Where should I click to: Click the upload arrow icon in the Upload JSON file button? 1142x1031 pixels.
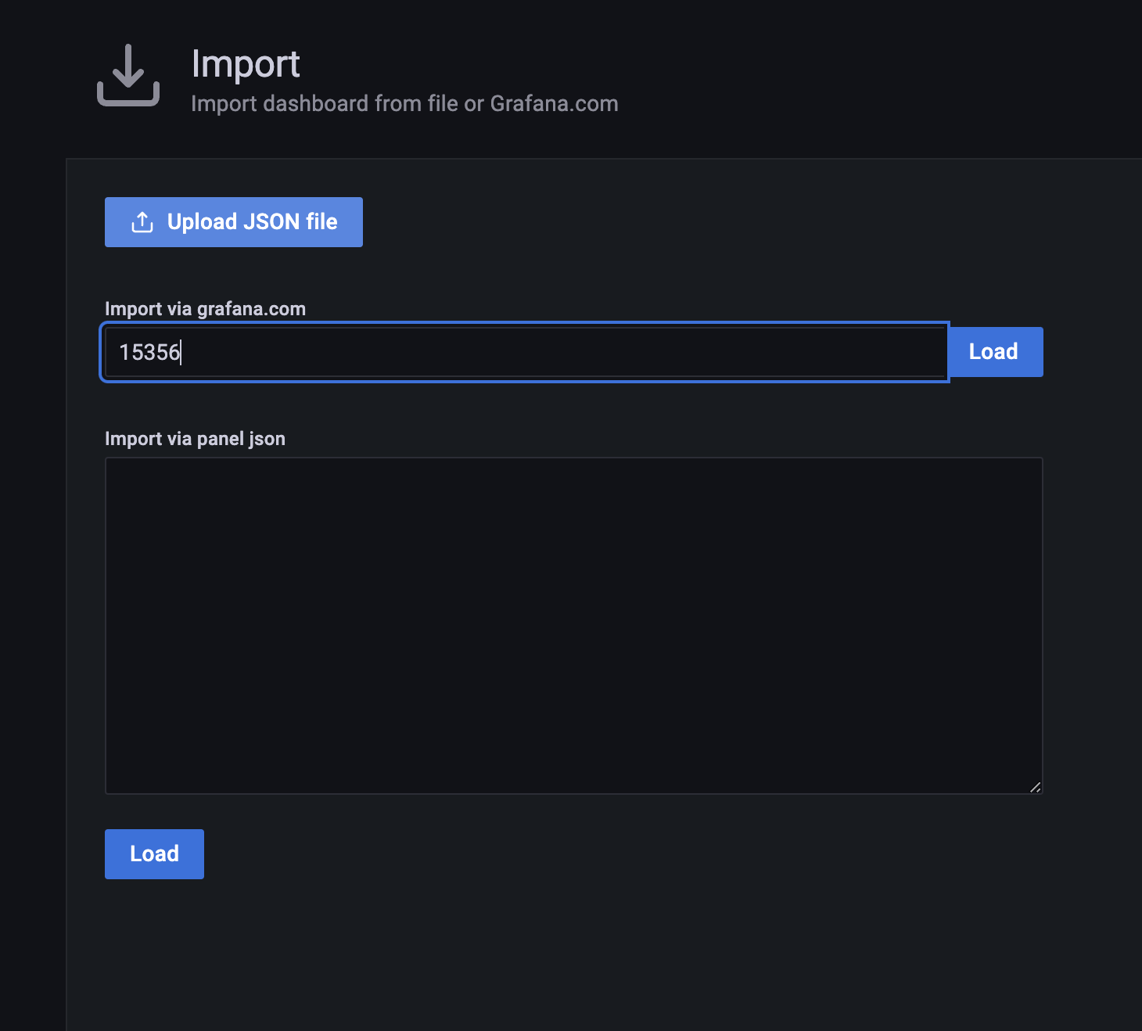click(142, 222)
